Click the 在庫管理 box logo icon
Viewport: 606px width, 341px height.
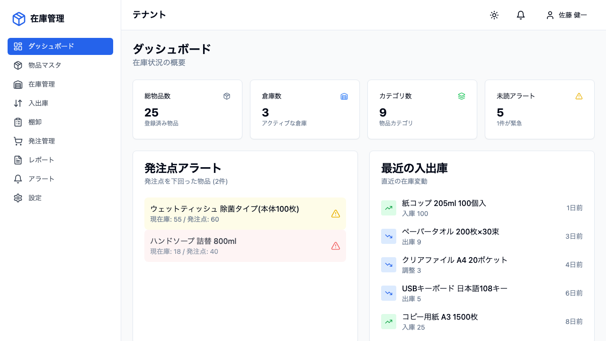coord(18,19)
